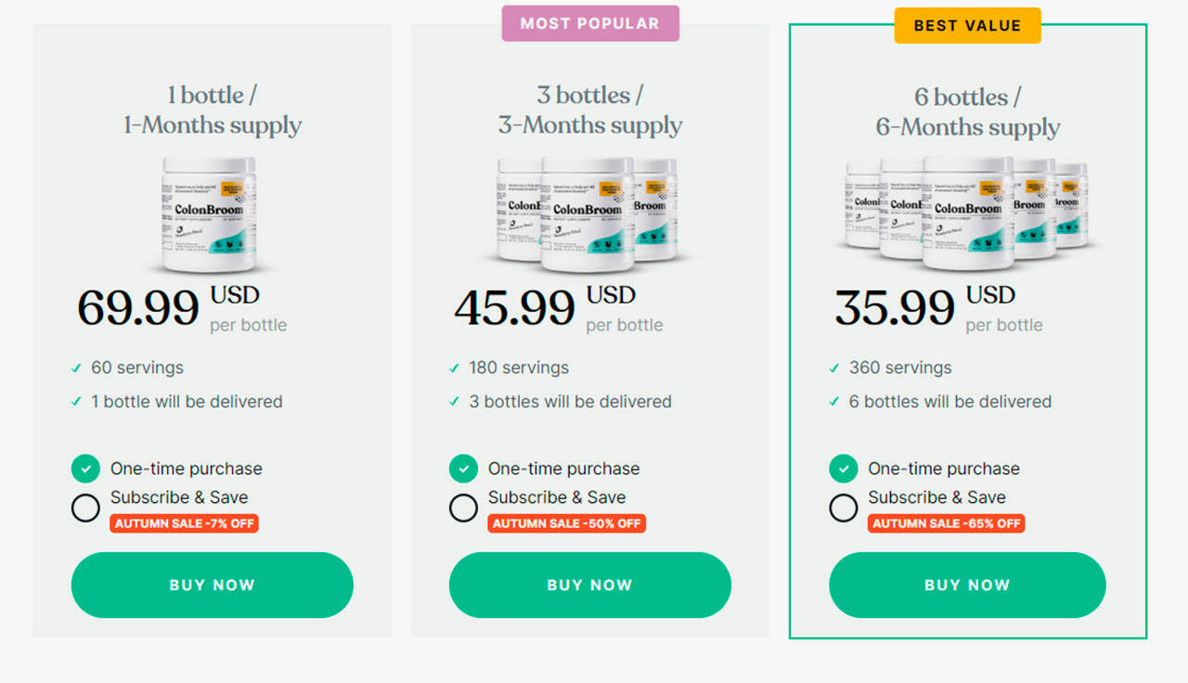Click Buy Now under the 3 bottles plan
The width and height of the screenshot is (1188, 683).
click(590, 585)
